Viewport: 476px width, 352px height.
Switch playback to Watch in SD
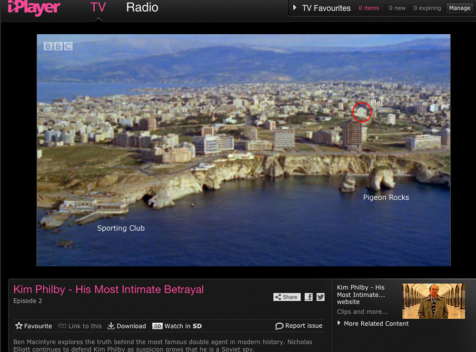(177, 326)
